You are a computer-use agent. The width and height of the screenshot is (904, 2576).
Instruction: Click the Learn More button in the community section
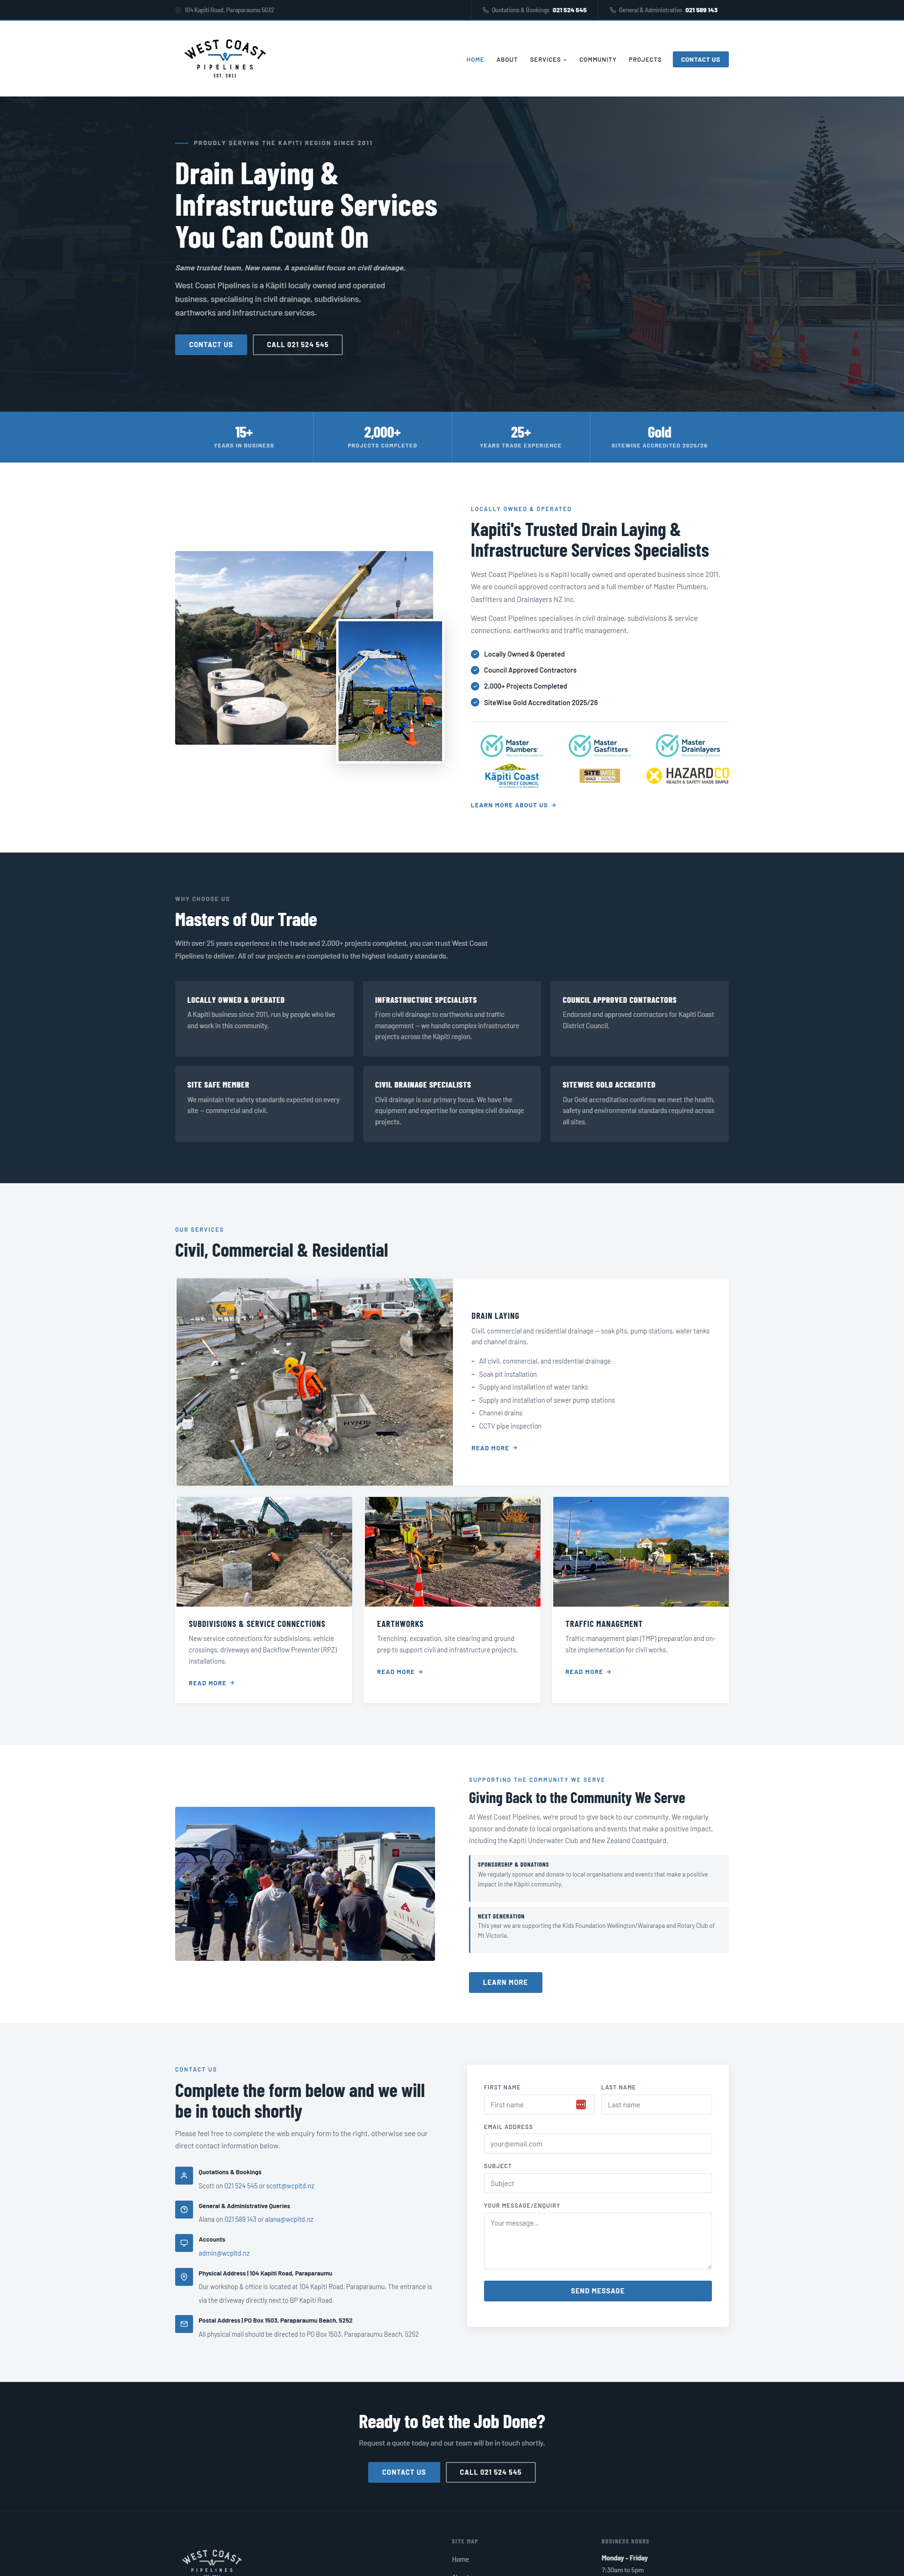pos(505,1983)
